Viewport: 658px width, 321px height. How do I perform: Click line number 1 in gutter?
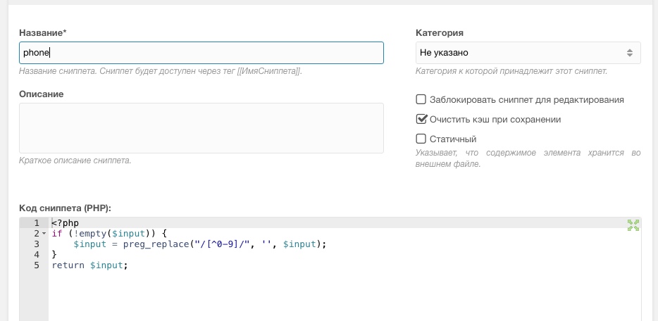point(37,223)
